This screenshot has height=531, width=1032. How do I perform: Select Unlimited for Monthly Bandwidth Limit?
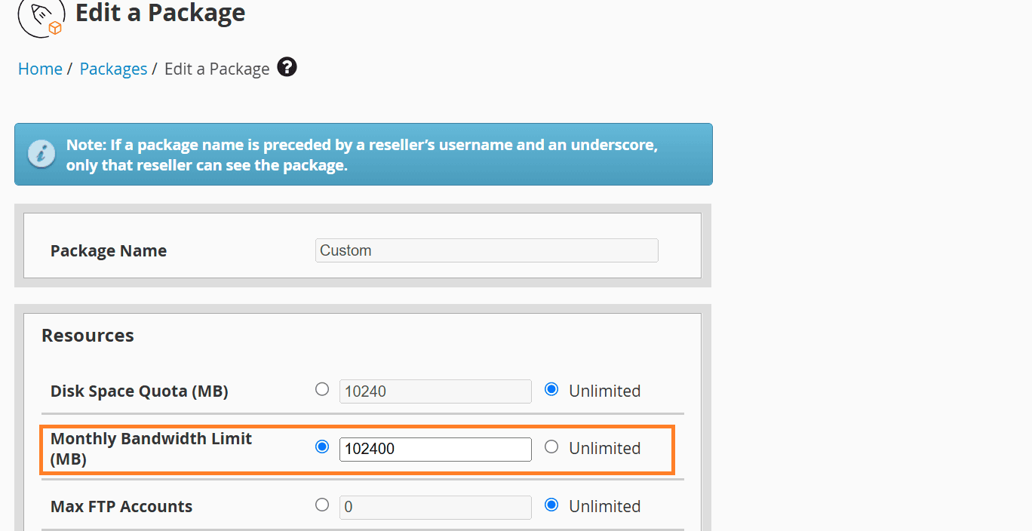[551, 447]
